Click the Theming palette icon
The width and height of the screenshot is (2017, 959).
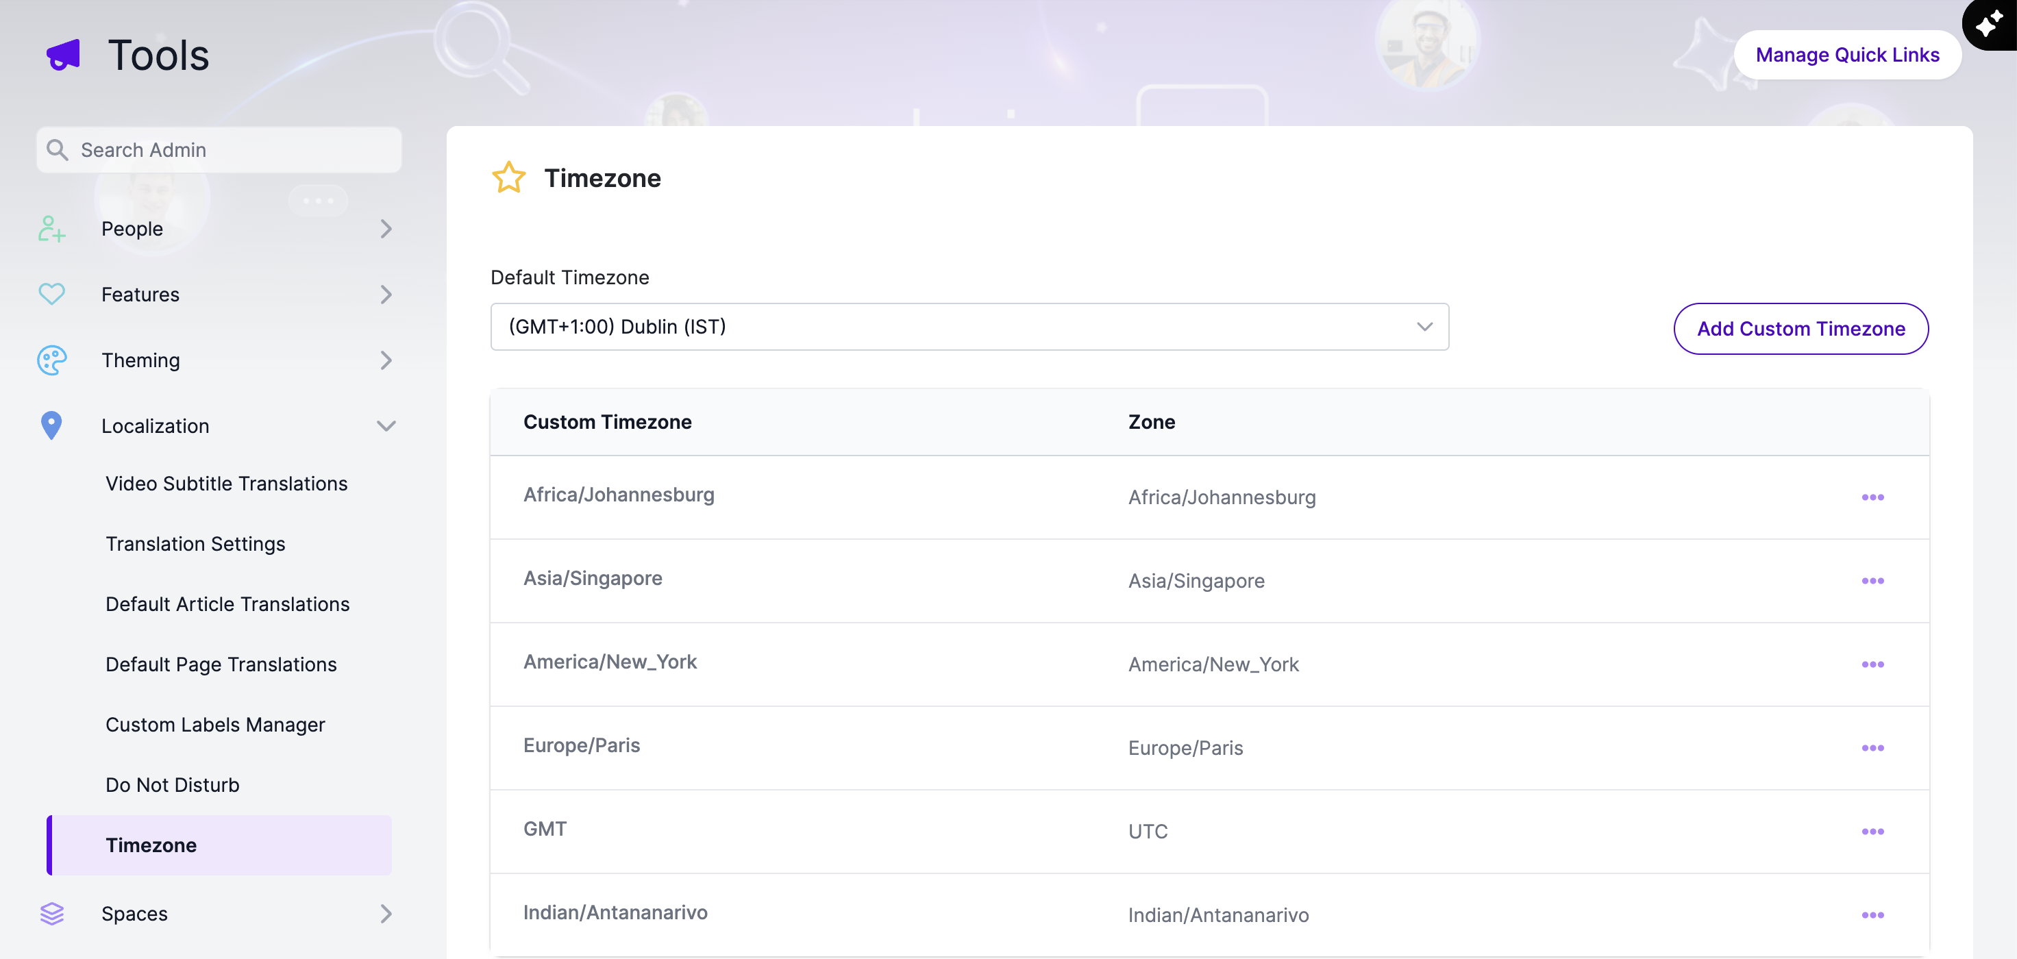pyautogui.click(x=51, y=360)
